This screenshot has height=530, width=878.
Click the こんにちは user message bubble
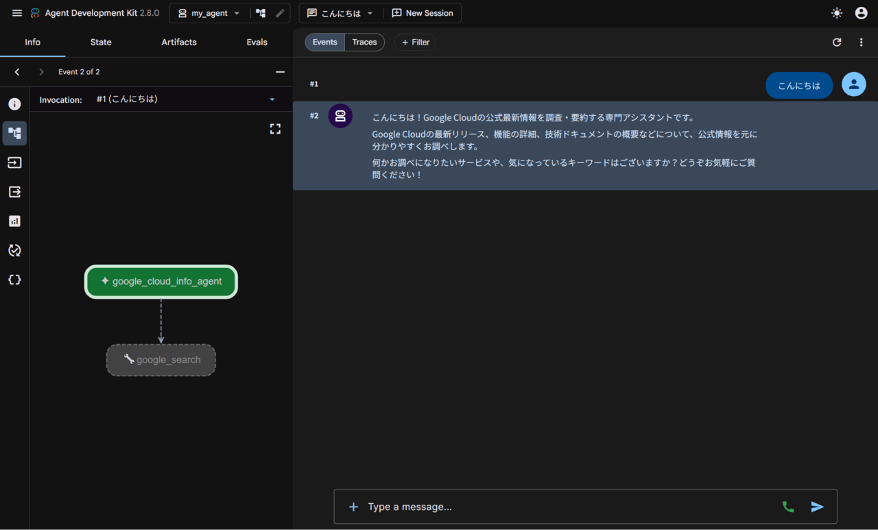coord(799,86)
